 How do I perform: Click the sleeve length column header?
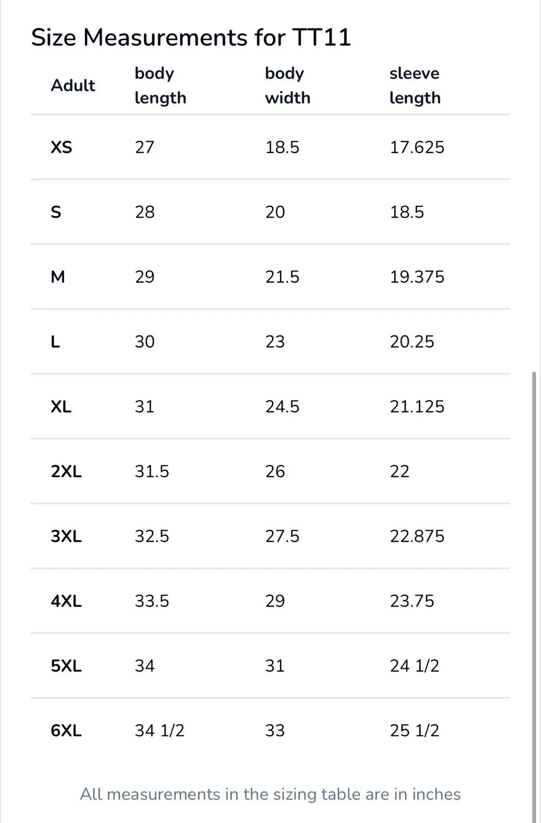coord(415,85)
